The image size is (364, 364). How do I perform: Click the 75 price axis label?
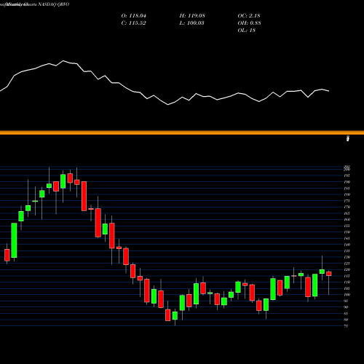[x=346, y=326]
